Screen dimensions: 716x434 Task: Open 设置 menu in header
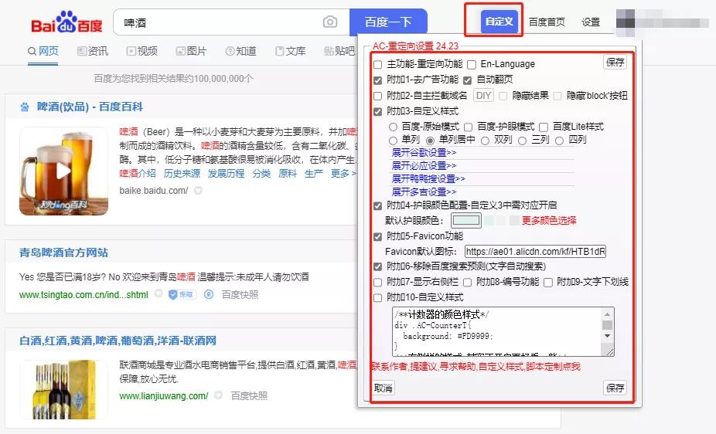pos(591,22)
